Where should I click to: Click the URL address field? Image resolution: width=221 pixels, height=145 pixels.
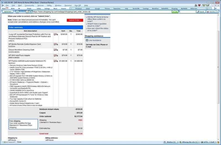(x=102, y=12)
